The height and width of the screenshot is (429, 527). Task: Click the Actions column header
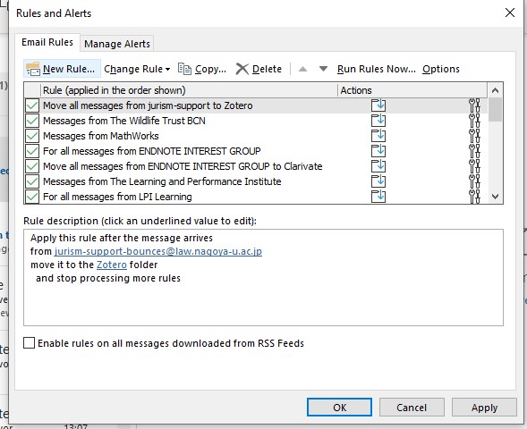[412, 90]
